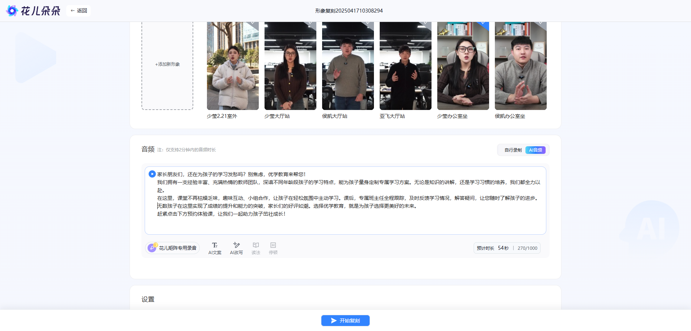Screen dimensions: 691x331
Task: Choose the 少莹办公室坐 avatar thumbnail
Action: point(463,66)
